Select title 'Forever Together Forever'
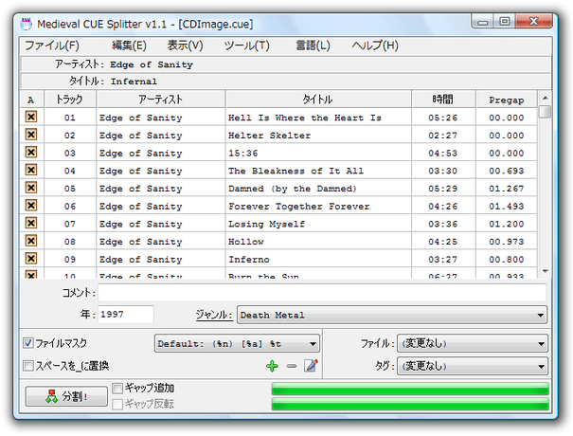This screenshot has width=573, height=436. [x=299, y=207]
